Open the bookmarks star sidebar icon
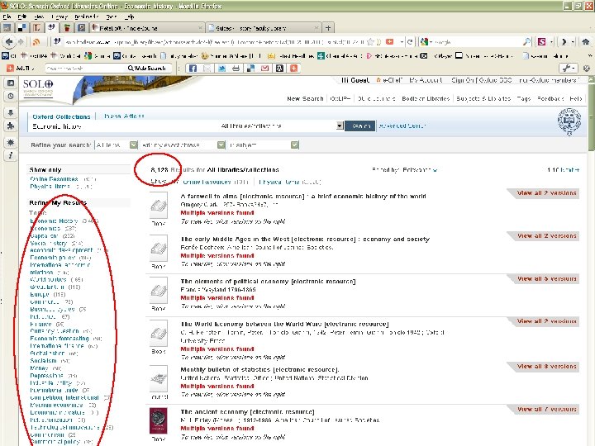Viewport: 595px width, 446px height. (x=11, y=83)
